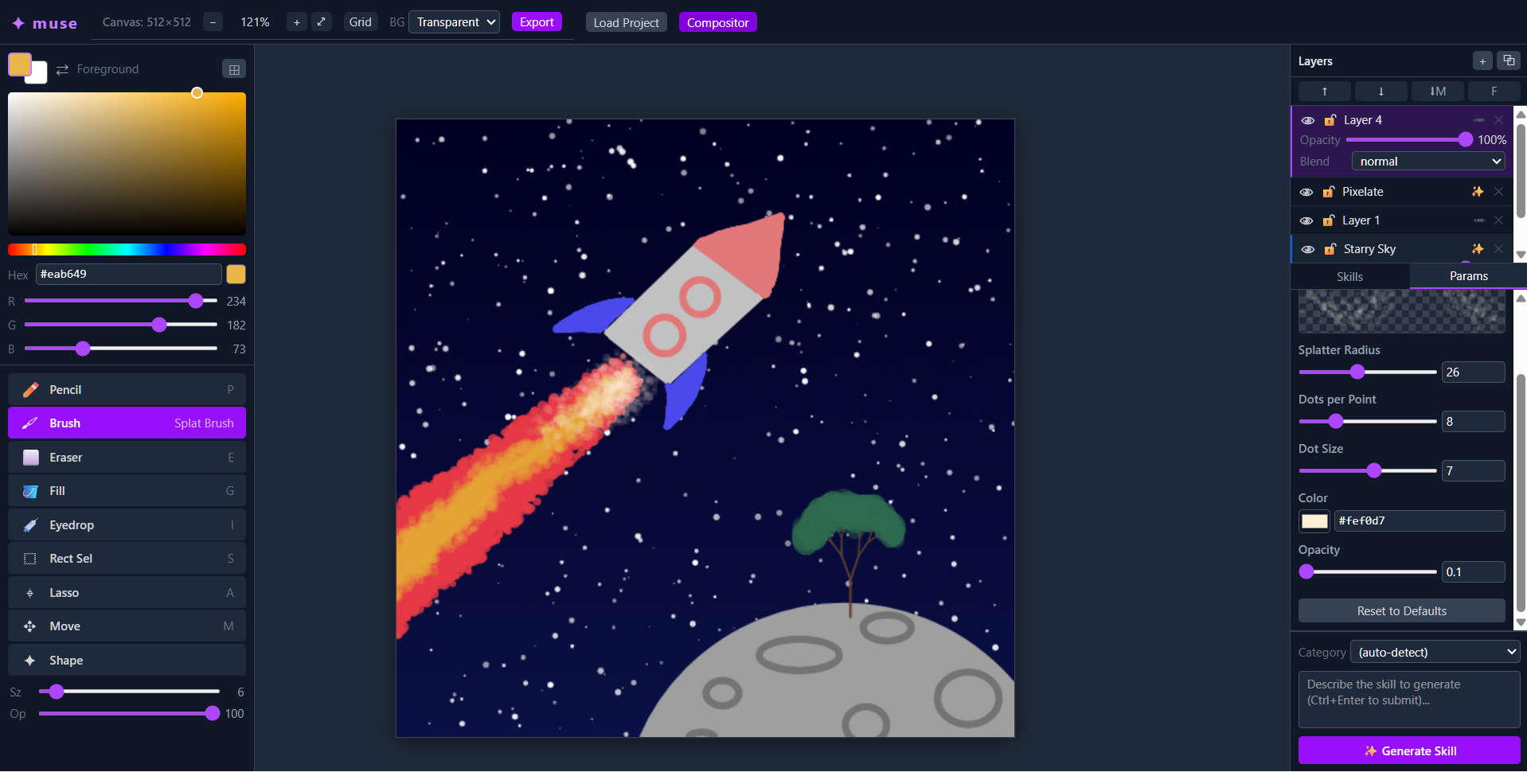The height and width of the screenshot is (772, 1527).
Task: Select the Fill bucket tool
Action: pos(127,491)
